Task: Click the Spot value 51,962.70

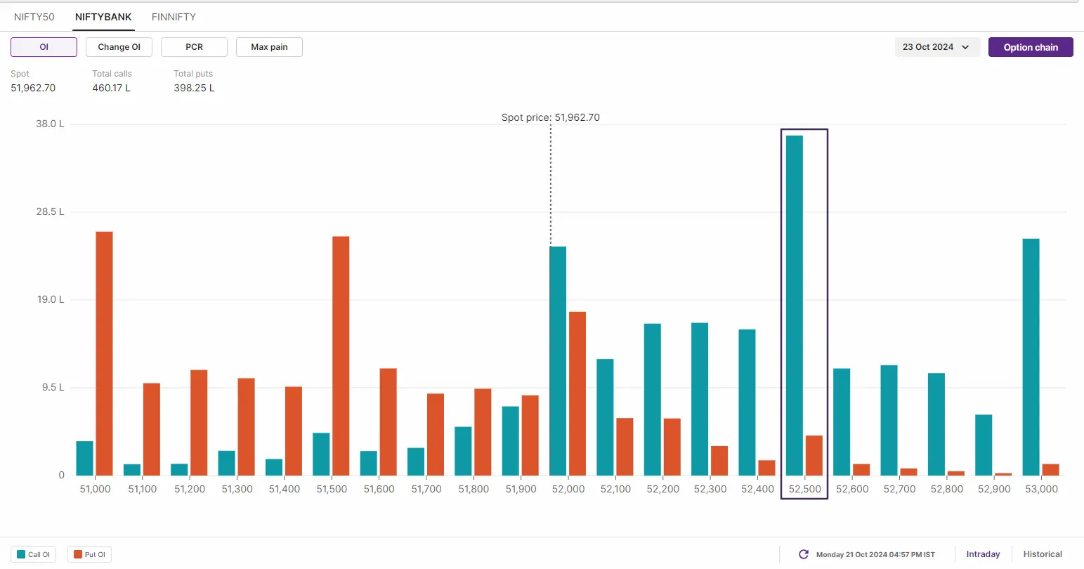Action: point(33,88)
